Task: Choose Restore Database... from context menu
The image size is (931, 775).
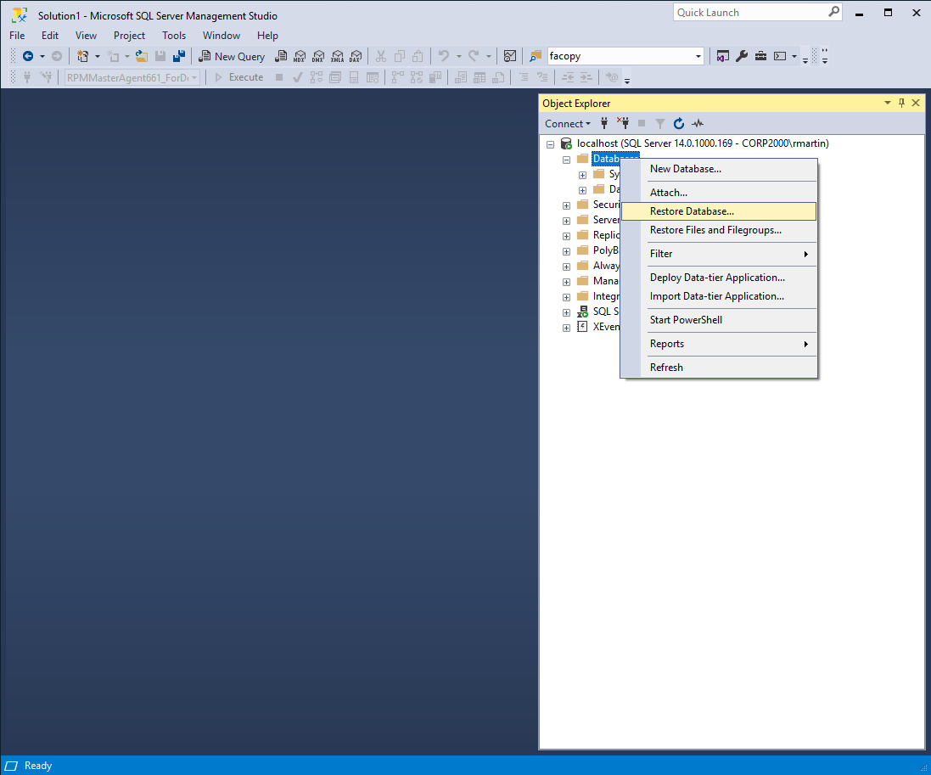Action: [x=719, y=211]
